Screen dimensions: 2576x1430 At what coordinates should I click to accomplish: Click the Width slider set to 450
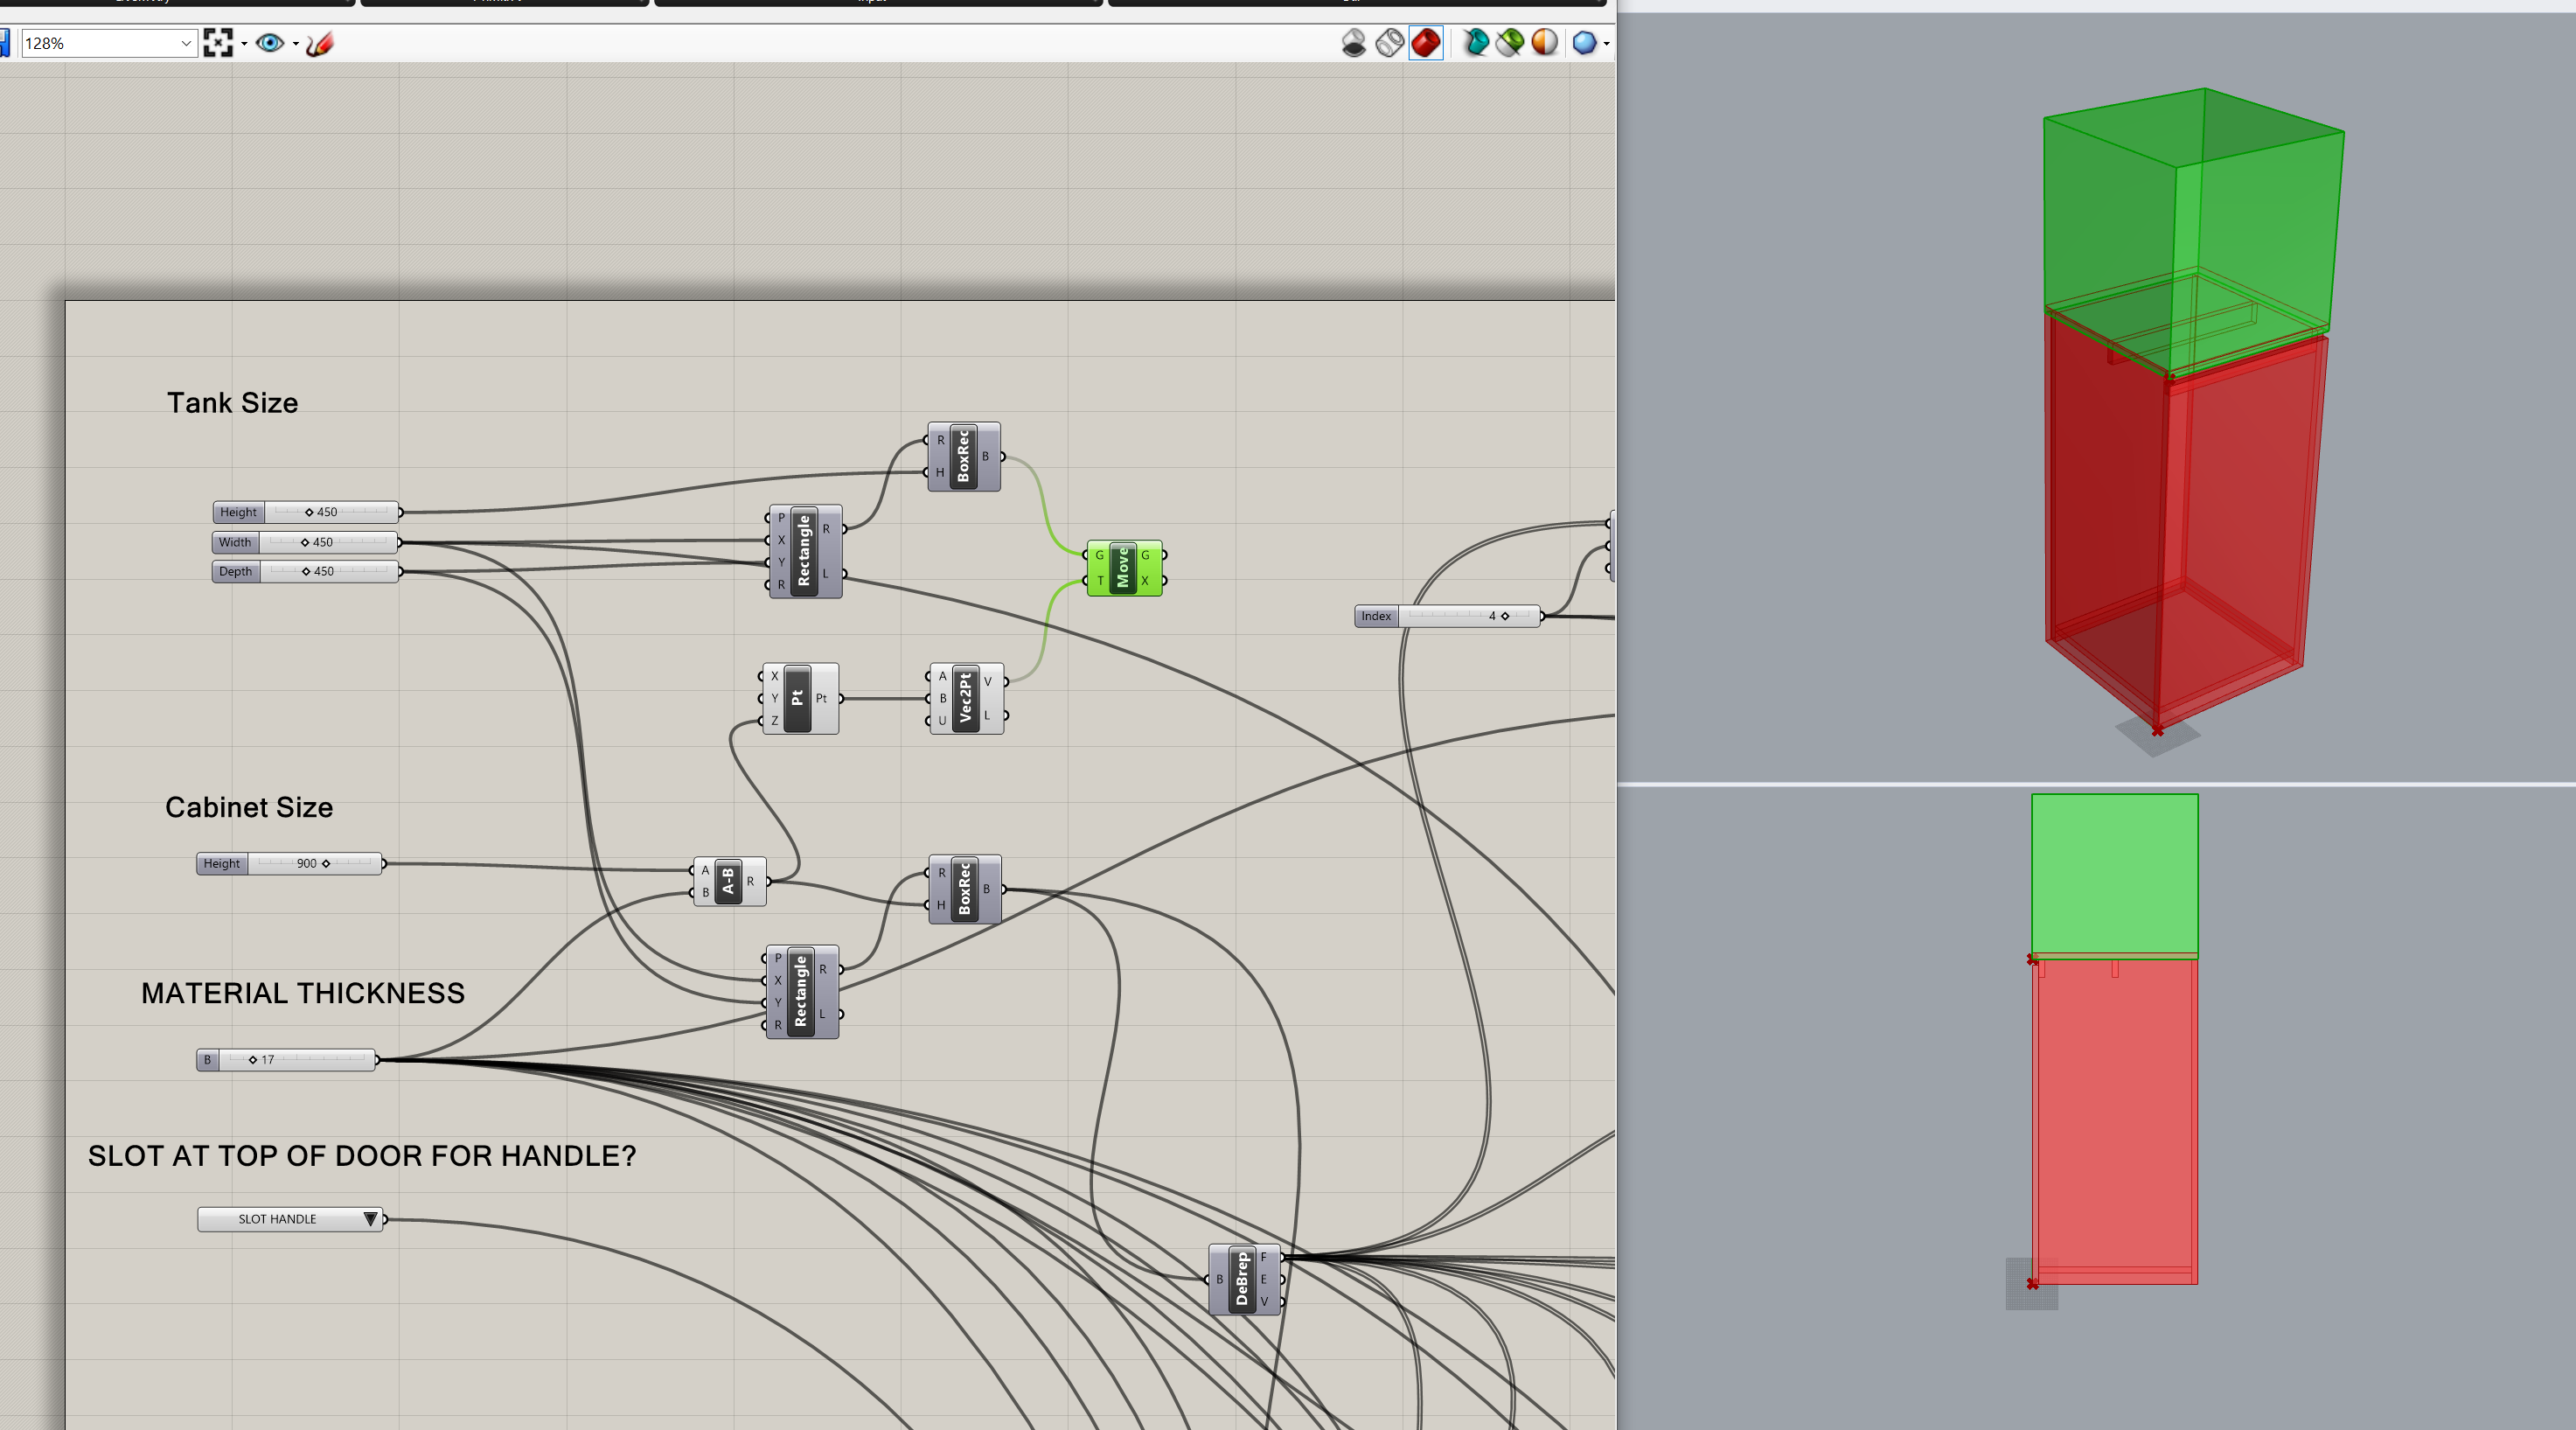[305, 542]
